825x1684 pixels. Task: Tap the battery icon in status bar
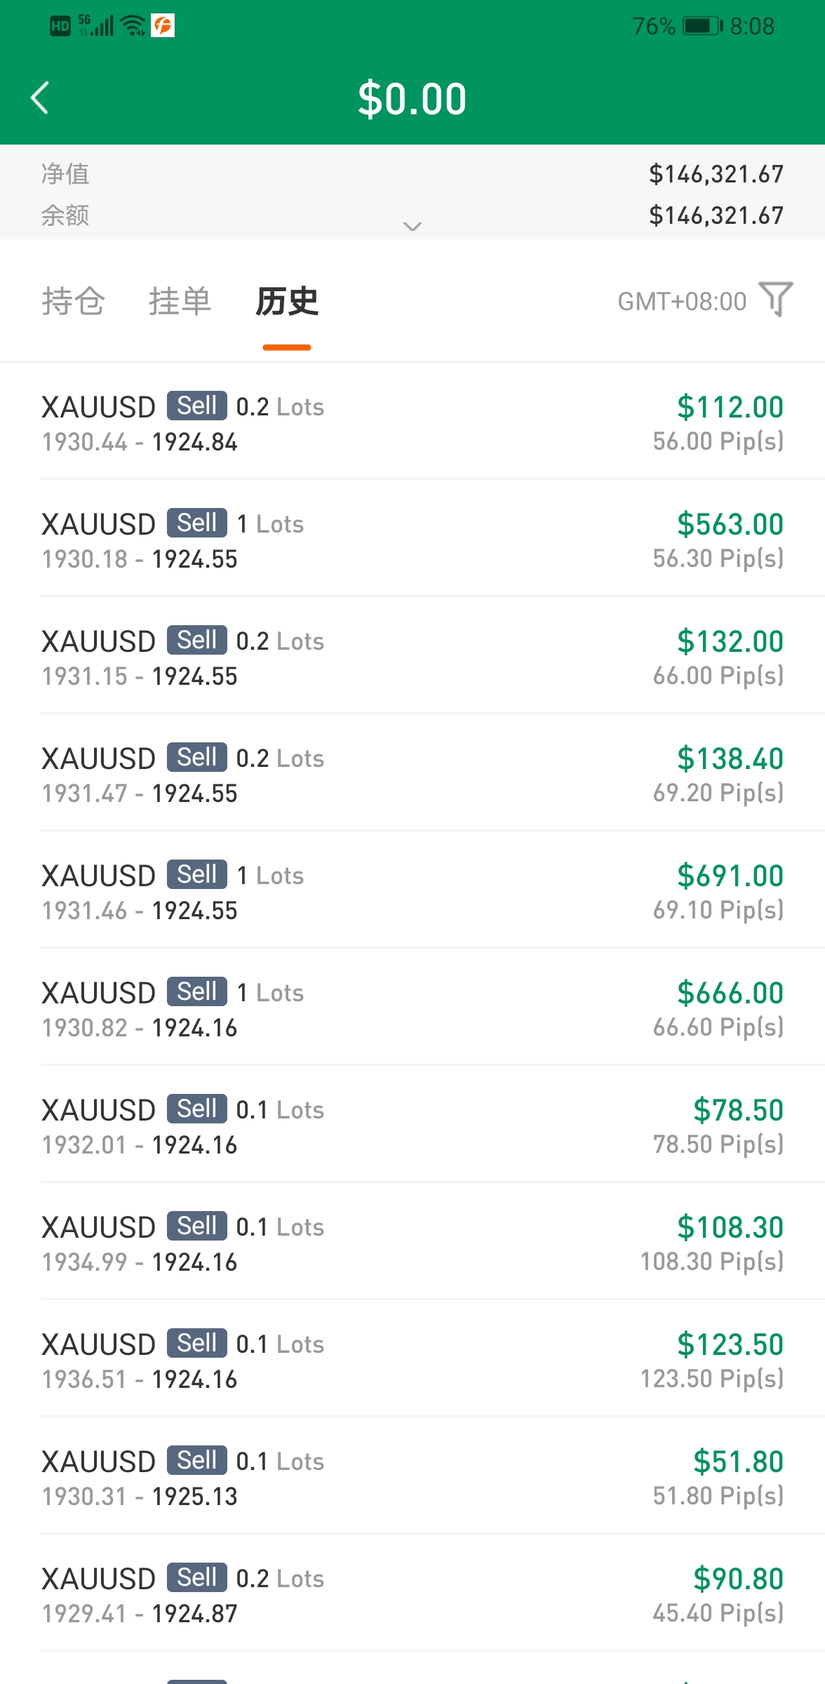702,26
